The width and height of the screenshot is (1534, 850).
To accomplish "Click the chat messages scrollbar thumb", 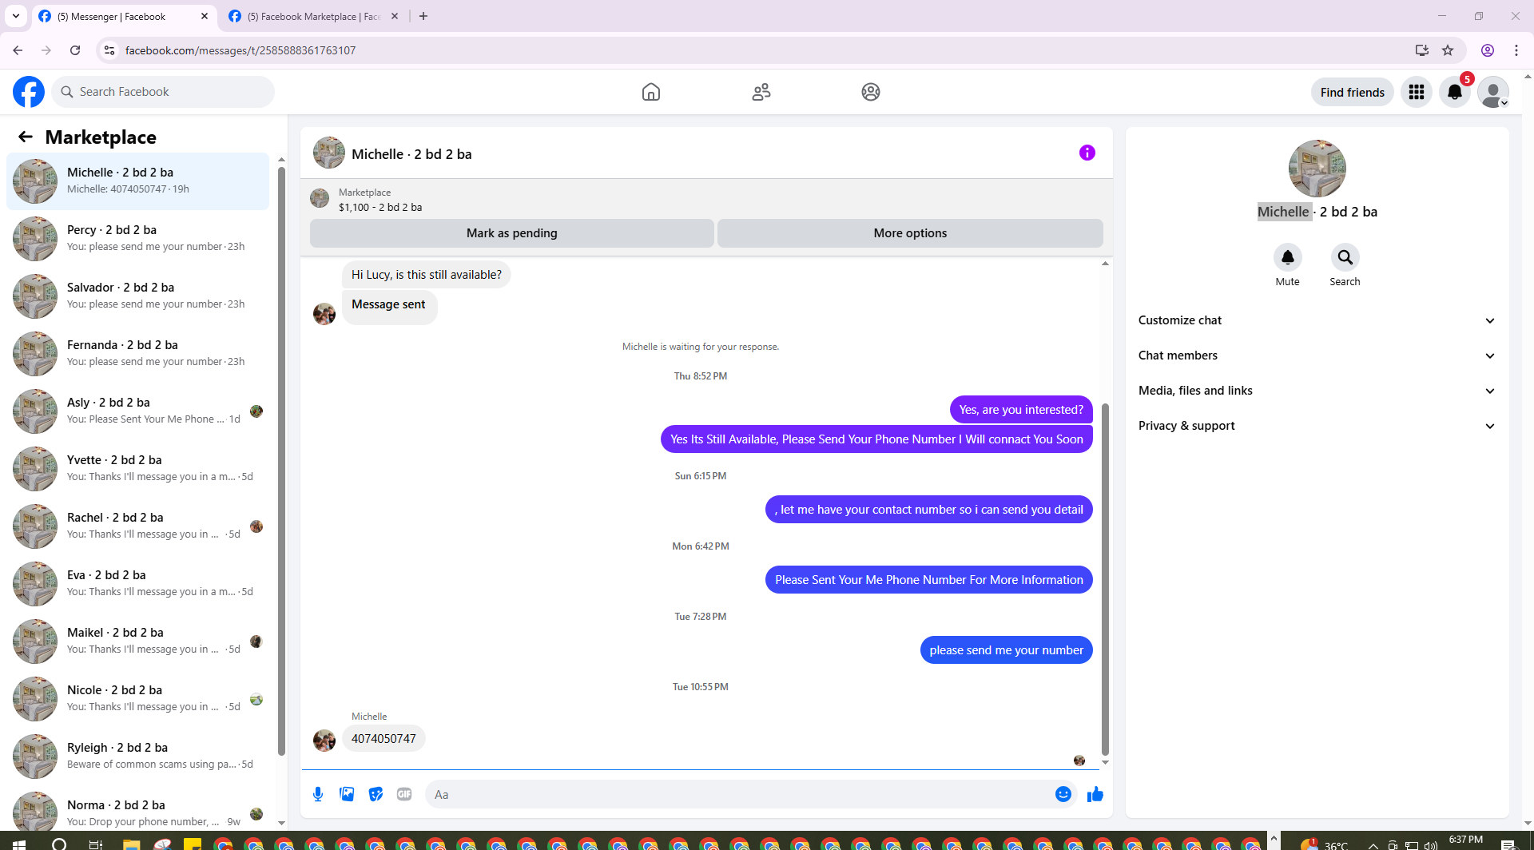I will (x=1105, y=579).
